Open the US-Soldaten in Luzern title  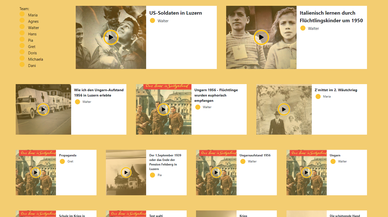[x=176, y=13]
